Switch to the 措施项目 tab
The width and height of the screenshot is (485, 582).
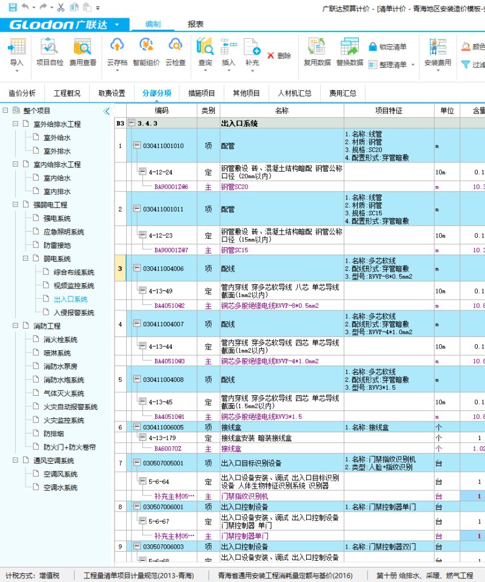[202, 93]
